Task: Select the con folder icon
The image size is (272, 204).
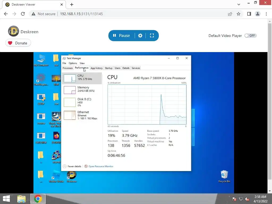Action: pyautogui.click(x=56, y=99)
